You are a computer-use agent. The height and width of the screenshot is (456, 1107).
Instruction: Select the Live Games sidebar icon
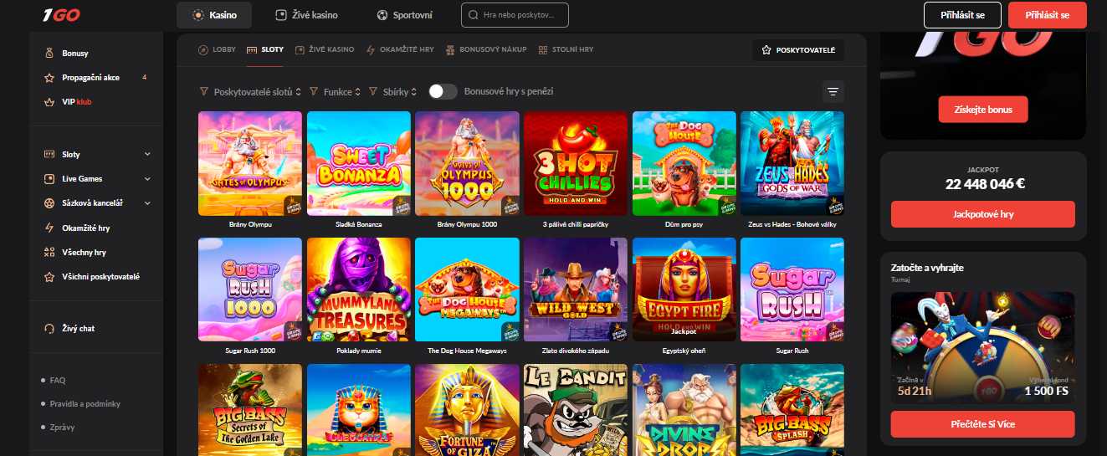(x=49, y=179)
